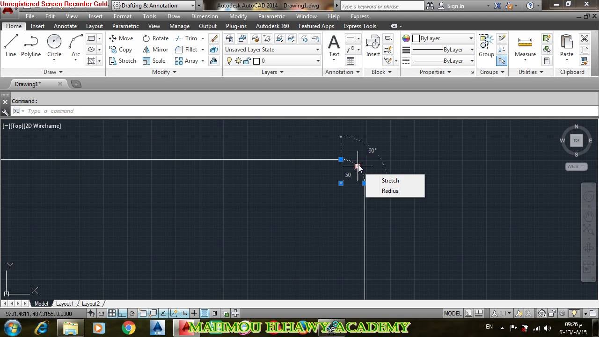The width and height of the screenshot is (599, 337).
Task: Expand the Modify panel
Action: coord(164,72)
